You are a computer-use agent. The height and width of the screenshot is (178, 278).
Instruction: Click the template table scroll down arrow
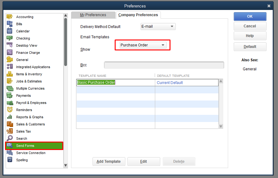[x=221, y=126]
